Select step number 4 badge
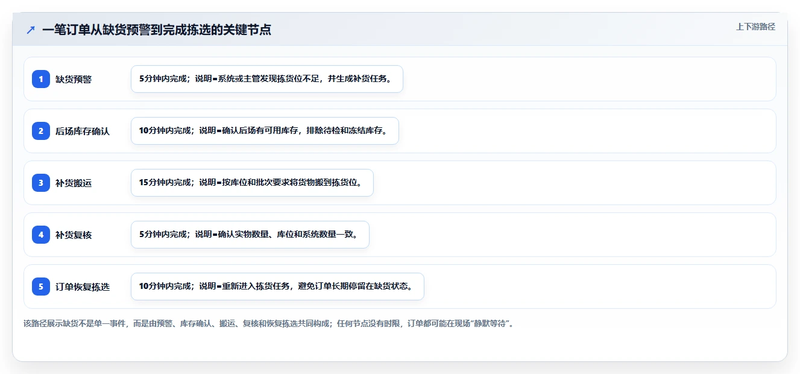This screenshot has height=374, width=800. click(41, 235)
